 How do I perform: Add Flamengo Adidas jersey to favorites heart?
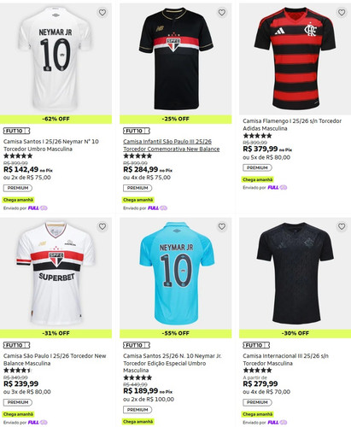[342, 12]
